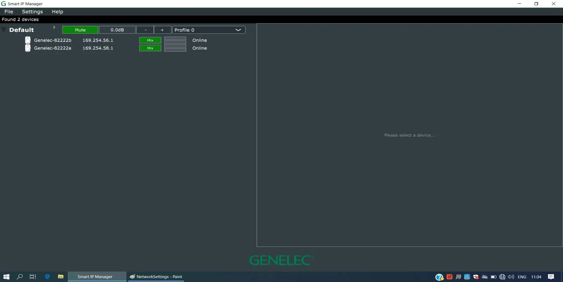Click the Default group name
Image resolution: width=563 pixels, height=282 pixels.
(x=22, y=30)
